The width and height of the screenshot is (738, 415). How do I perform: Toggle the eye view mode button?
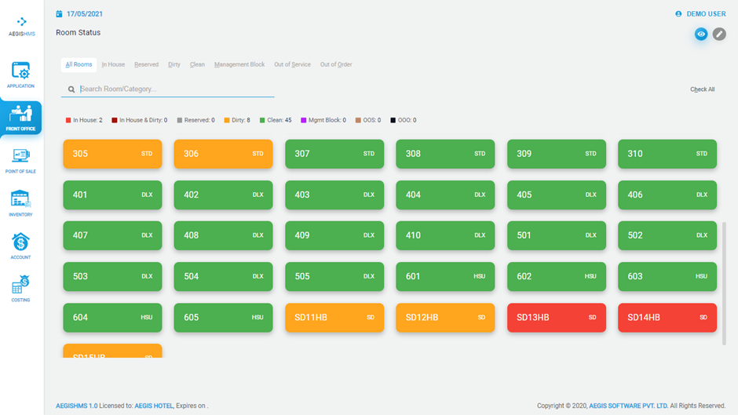[701, 35]
